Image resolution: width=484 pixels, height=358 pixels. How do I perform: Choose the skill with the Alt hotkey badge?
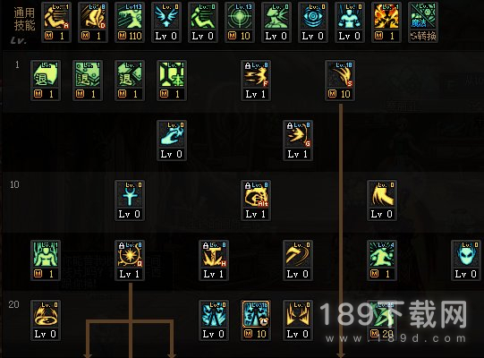(256, 200)
